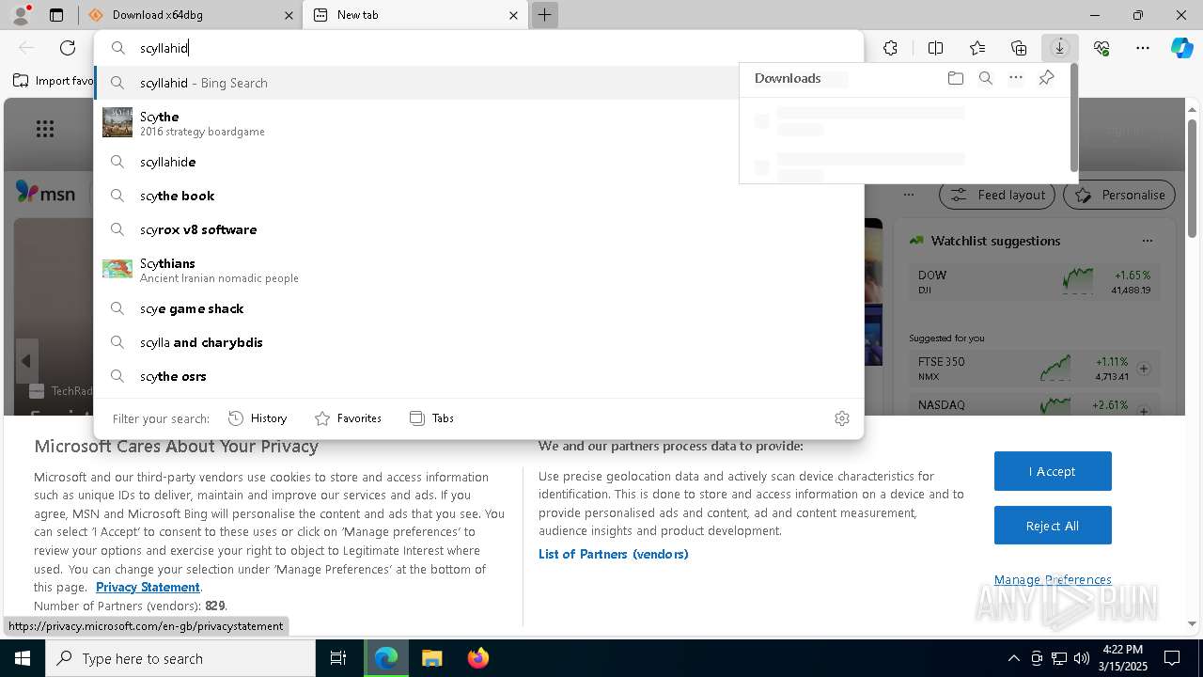
Task: Select scyllahid Bing Search suggestion
Action: [416, 83]
